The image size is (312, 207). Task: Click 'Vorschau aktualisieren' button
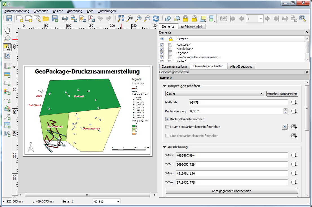point(282,94)
